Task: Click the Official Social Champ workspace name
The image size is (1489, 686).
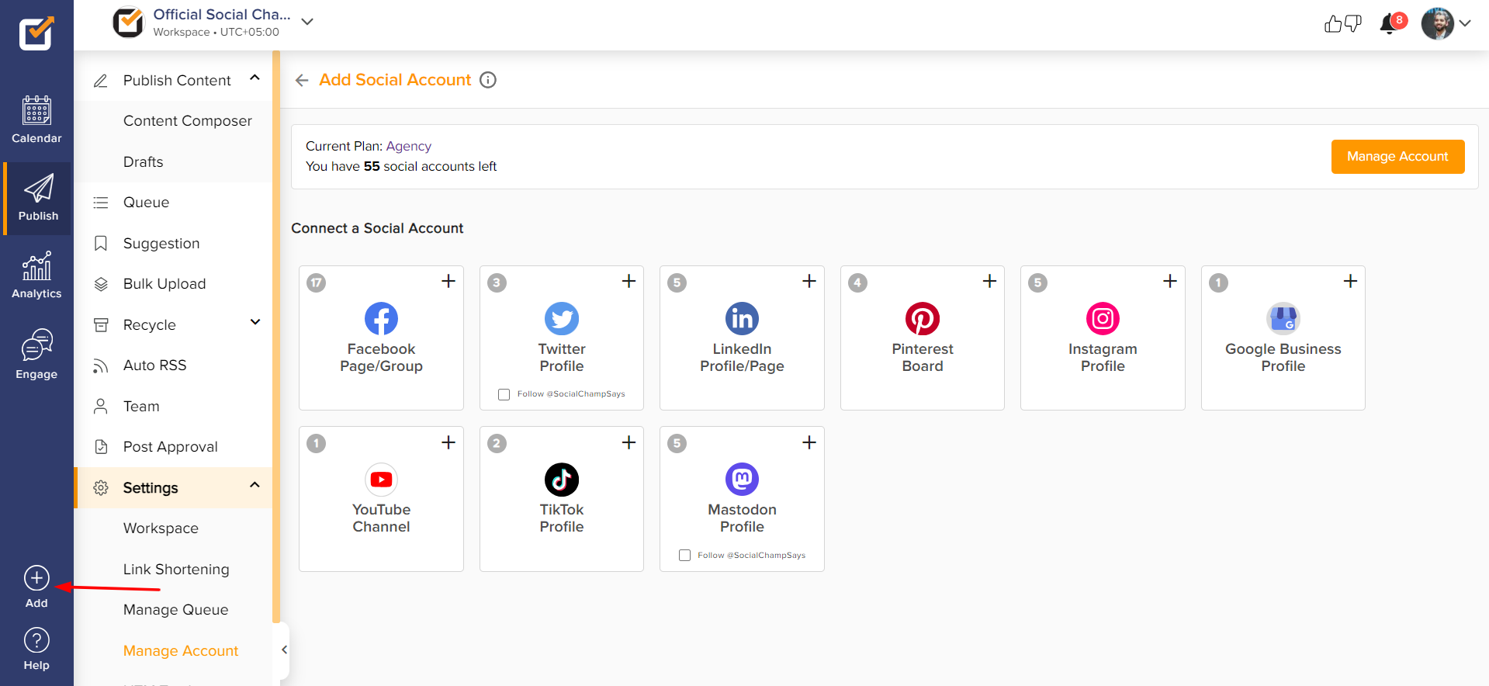Action: point(222,14)
